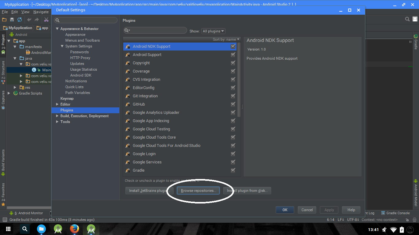Open the Android Monitor tool tab
The height and width of the screenshot is (235, 419).
point(27,213)
